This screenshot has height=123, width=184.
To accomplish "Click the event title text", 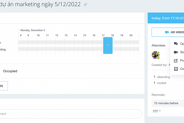I will point(40,4).
